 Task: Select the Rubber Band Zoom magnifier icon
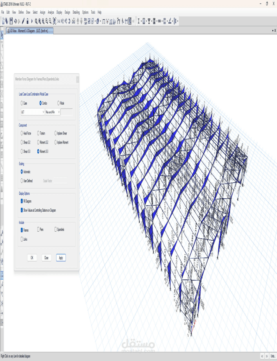pyautogui.click(x=36, y=21)
